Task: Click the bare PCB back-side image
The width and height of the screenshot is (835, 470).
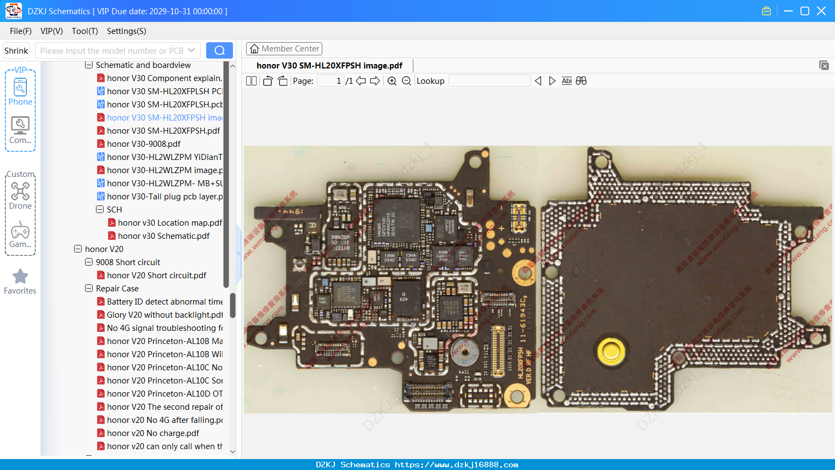Action: click(686, 279)
